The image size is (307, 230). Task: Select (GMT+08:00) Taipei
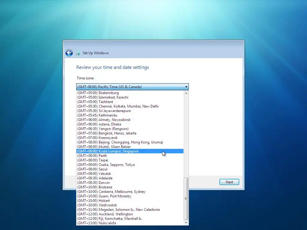pyautogui.click(x=130, y=160)
